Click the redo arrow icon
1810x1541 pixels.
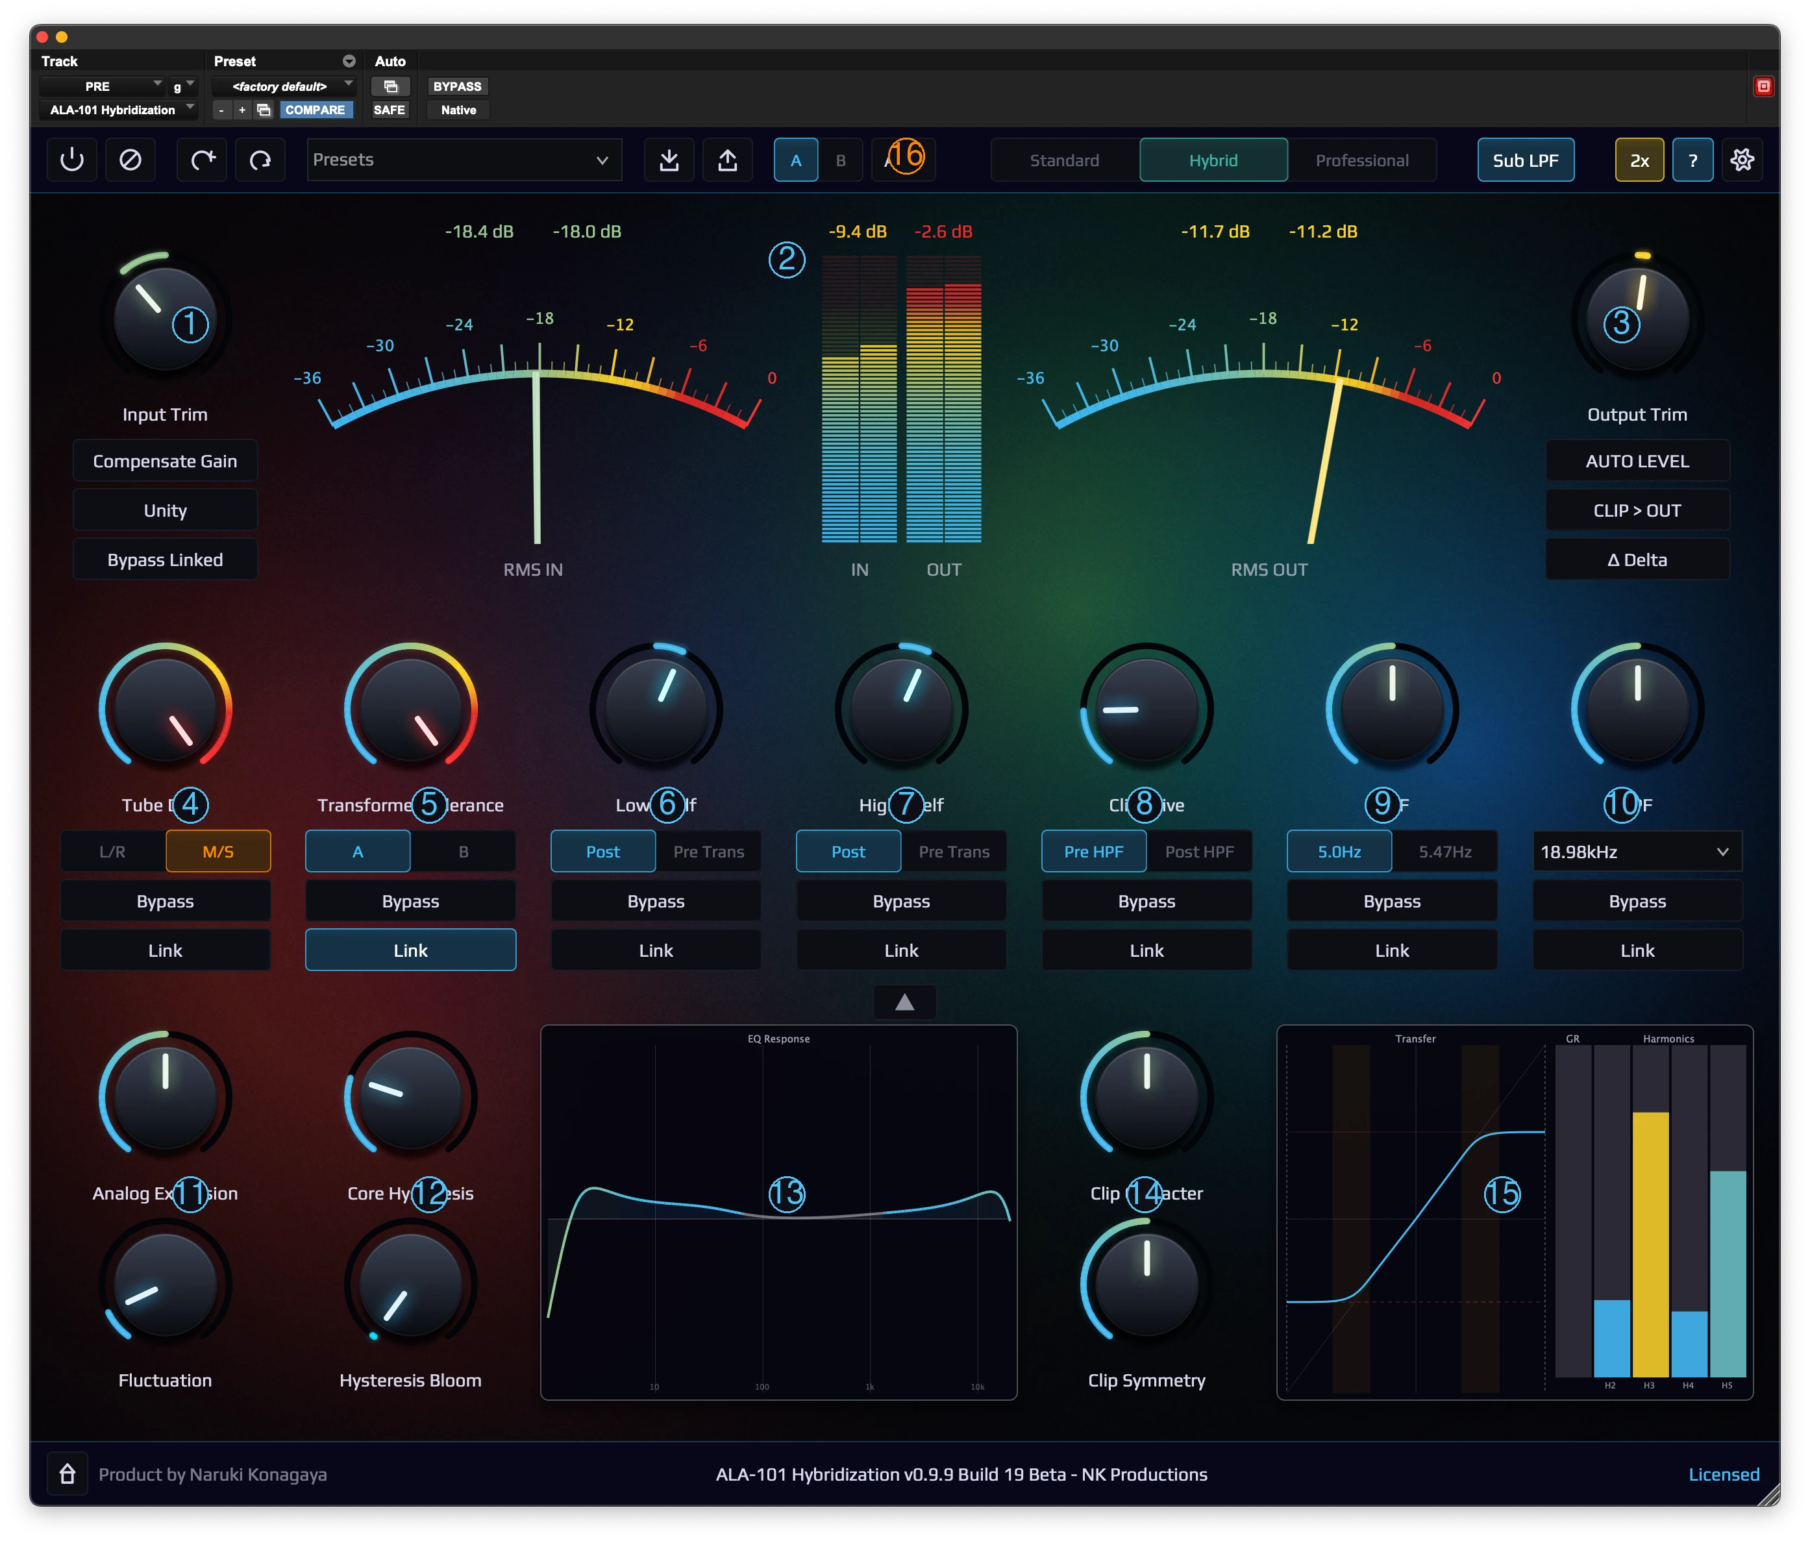[x=202, y=160]
